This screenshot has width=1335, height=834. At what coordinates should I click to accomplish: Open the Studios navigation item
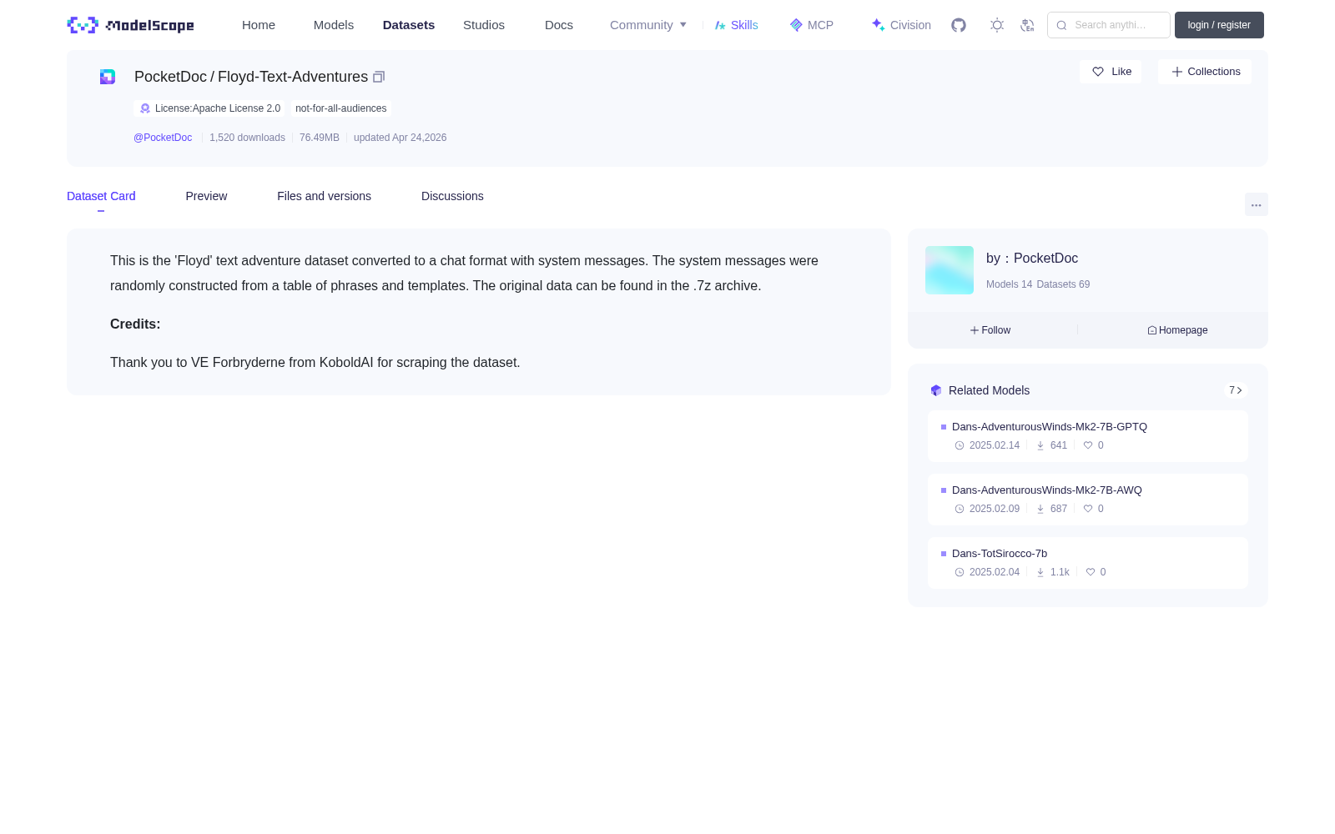click(484, 25)
